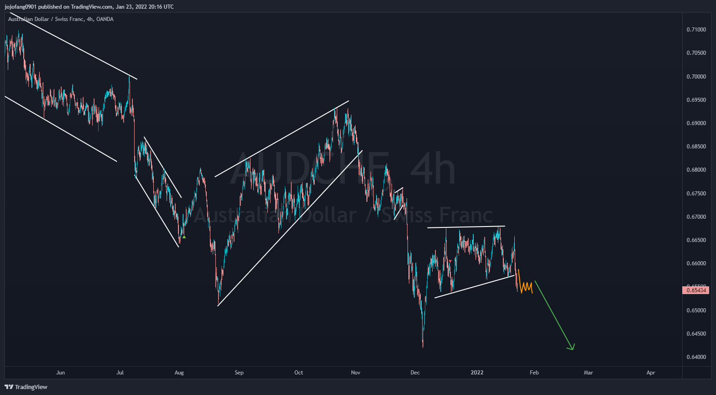Click the Mar label on time axis
Image resolution: width=716 pixels, height=395 pixels.
click(588, 373)
